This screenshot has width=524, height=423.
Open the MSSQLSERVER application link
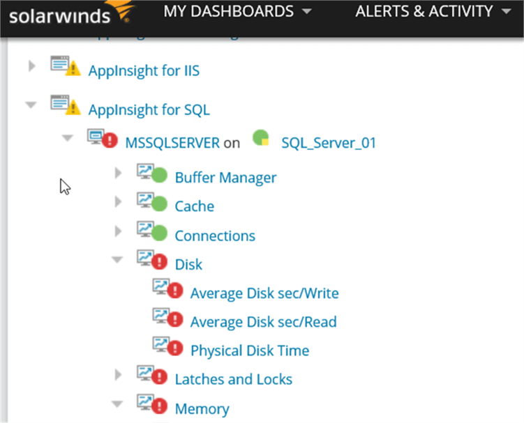click(x=172, y=143)
